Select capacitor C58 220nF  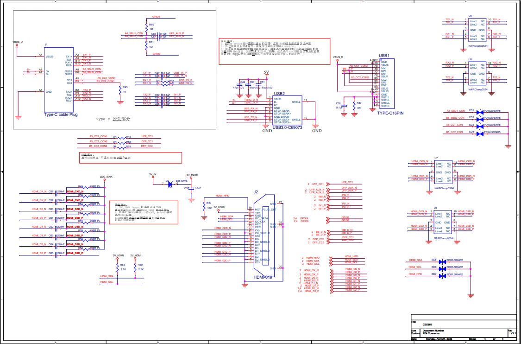pyautogui.click(x=56, y=194)
